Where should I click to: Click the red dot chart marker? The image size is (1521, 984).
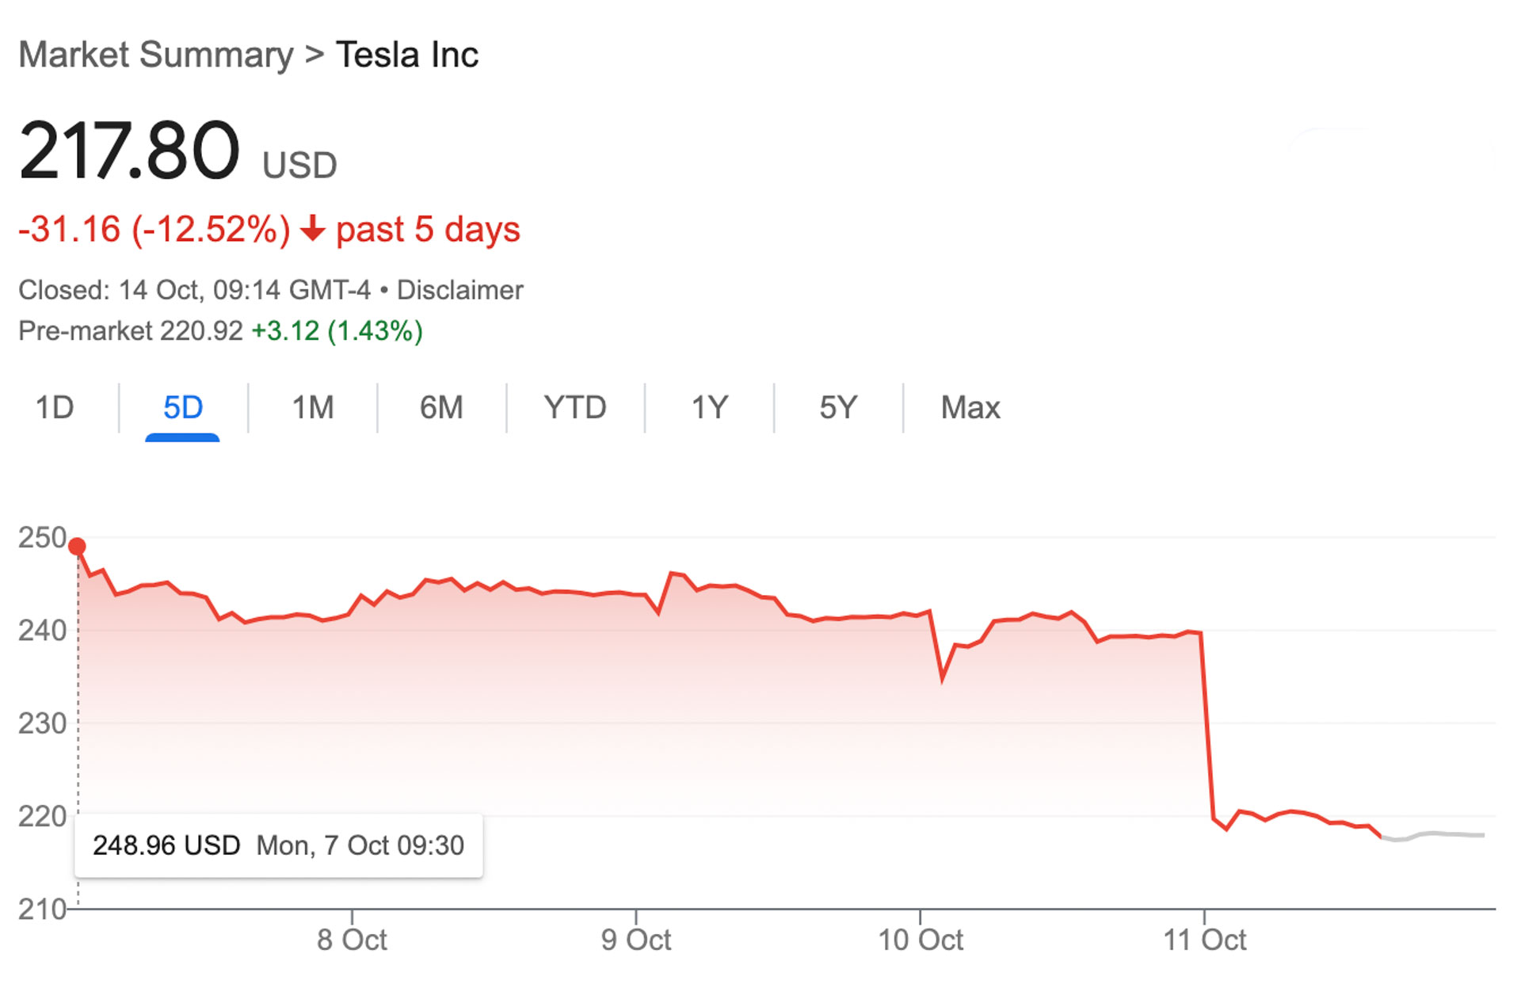(77, 547)
